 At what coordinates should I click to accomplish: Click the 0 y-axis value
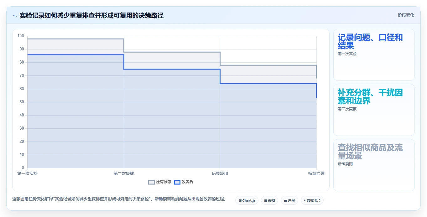23,168
